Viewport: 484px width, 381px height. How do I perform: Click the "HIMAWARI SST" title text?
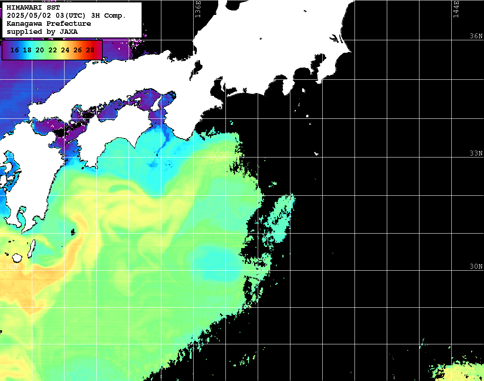[33, 8]
